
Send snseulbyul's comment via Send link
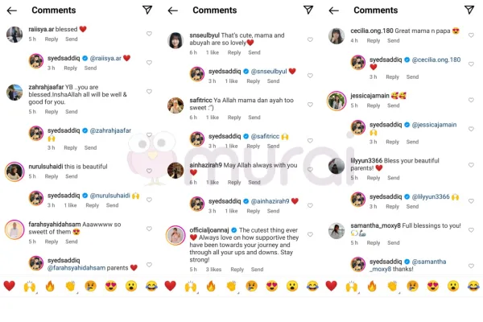point(254,52)
